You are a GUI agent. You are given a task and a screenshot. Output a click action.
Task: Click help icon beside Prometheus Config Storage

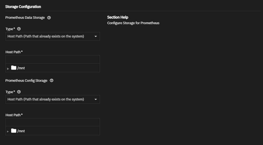point(52,81)
